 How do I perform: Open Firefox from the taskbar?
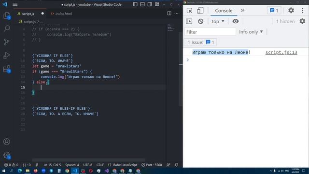click(x=35, y=171)
